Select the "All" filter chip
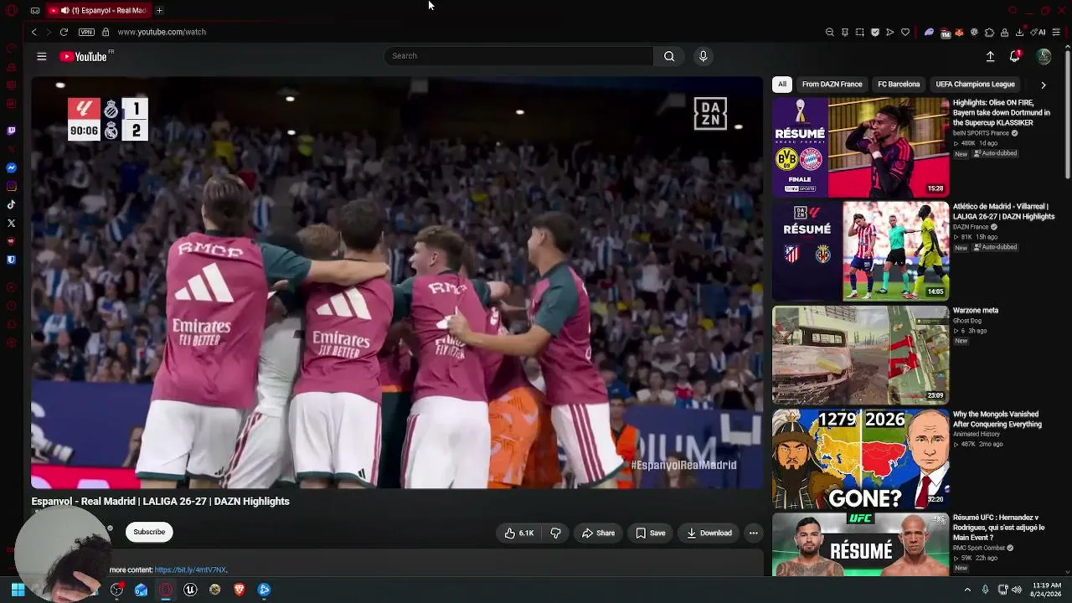This screenshot has height=603, width=1072. click(782, 84)
